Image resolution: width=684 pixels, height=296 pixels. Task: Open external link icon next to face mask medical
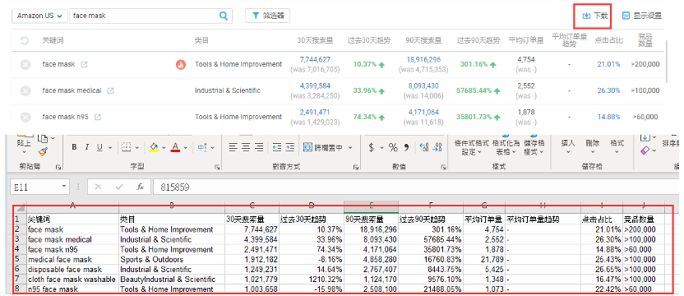point(111,90)
